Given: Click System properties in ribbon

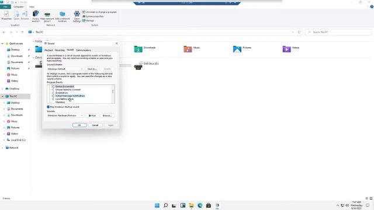Looking at the screenshot, I should click(x=93, y=16).
